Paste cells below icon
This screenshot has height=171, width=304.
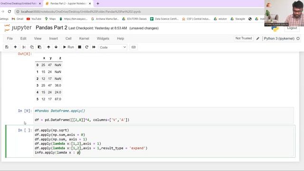[x=39, y=47]
